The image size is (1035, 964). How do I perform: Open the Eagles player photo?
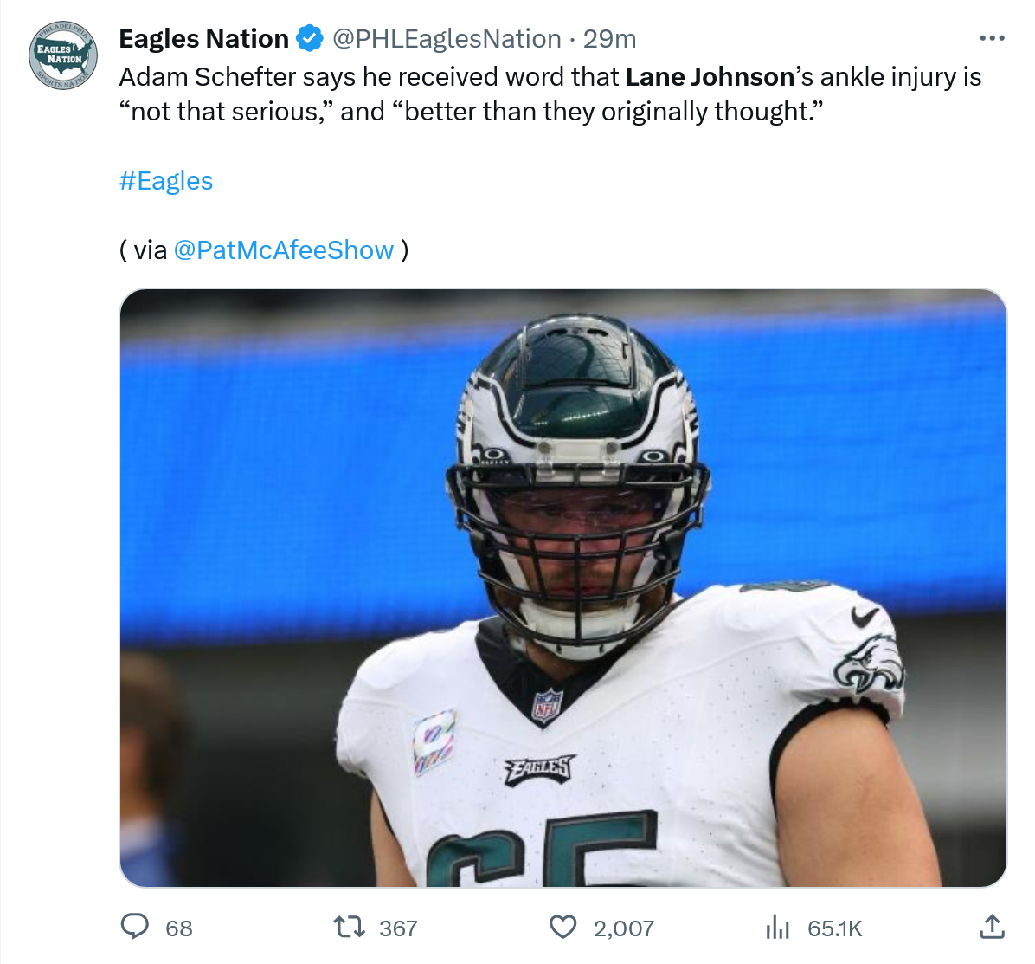pyautogui.click(x=562, y=587)
